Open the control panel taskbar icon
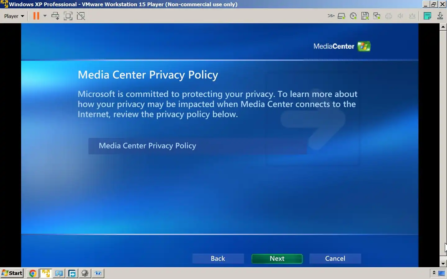 click(59, 273)
